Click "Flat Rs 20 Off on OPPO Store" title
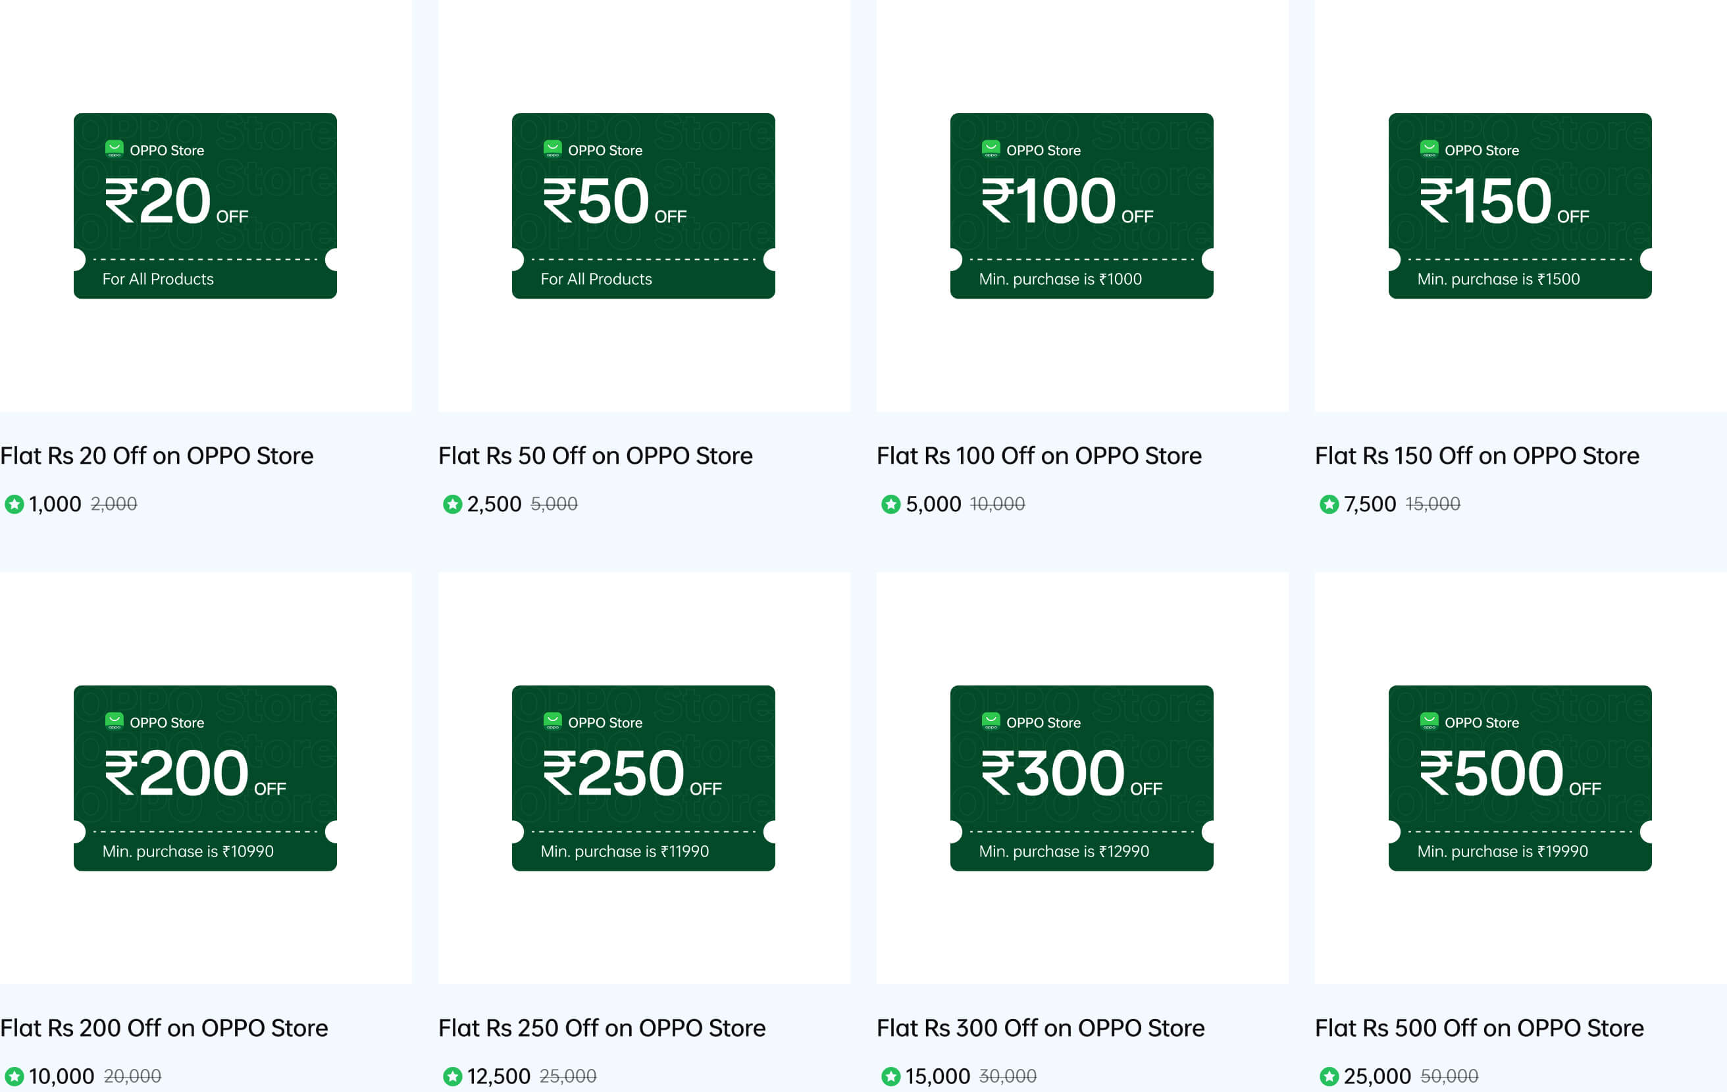This screenshot has height=1092, width=1727. pyautogui.click(x=157, y=456)
